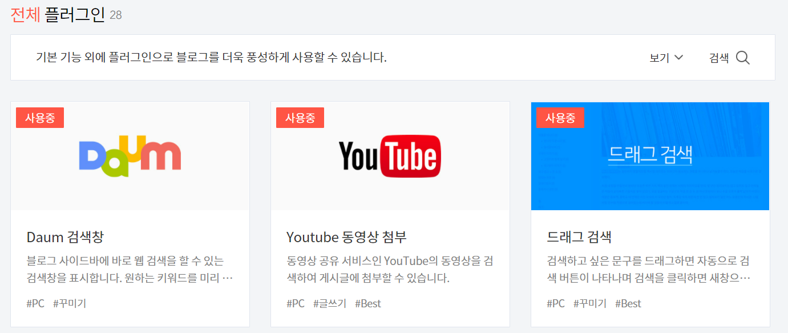Click the search magnifier icon
The width and height of the screenshot is (788, 333).
742,58
